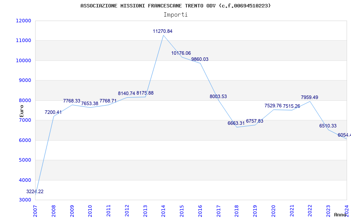Click the 6757.83 data label
Screen dimensions: 351x219
point(254,121)
